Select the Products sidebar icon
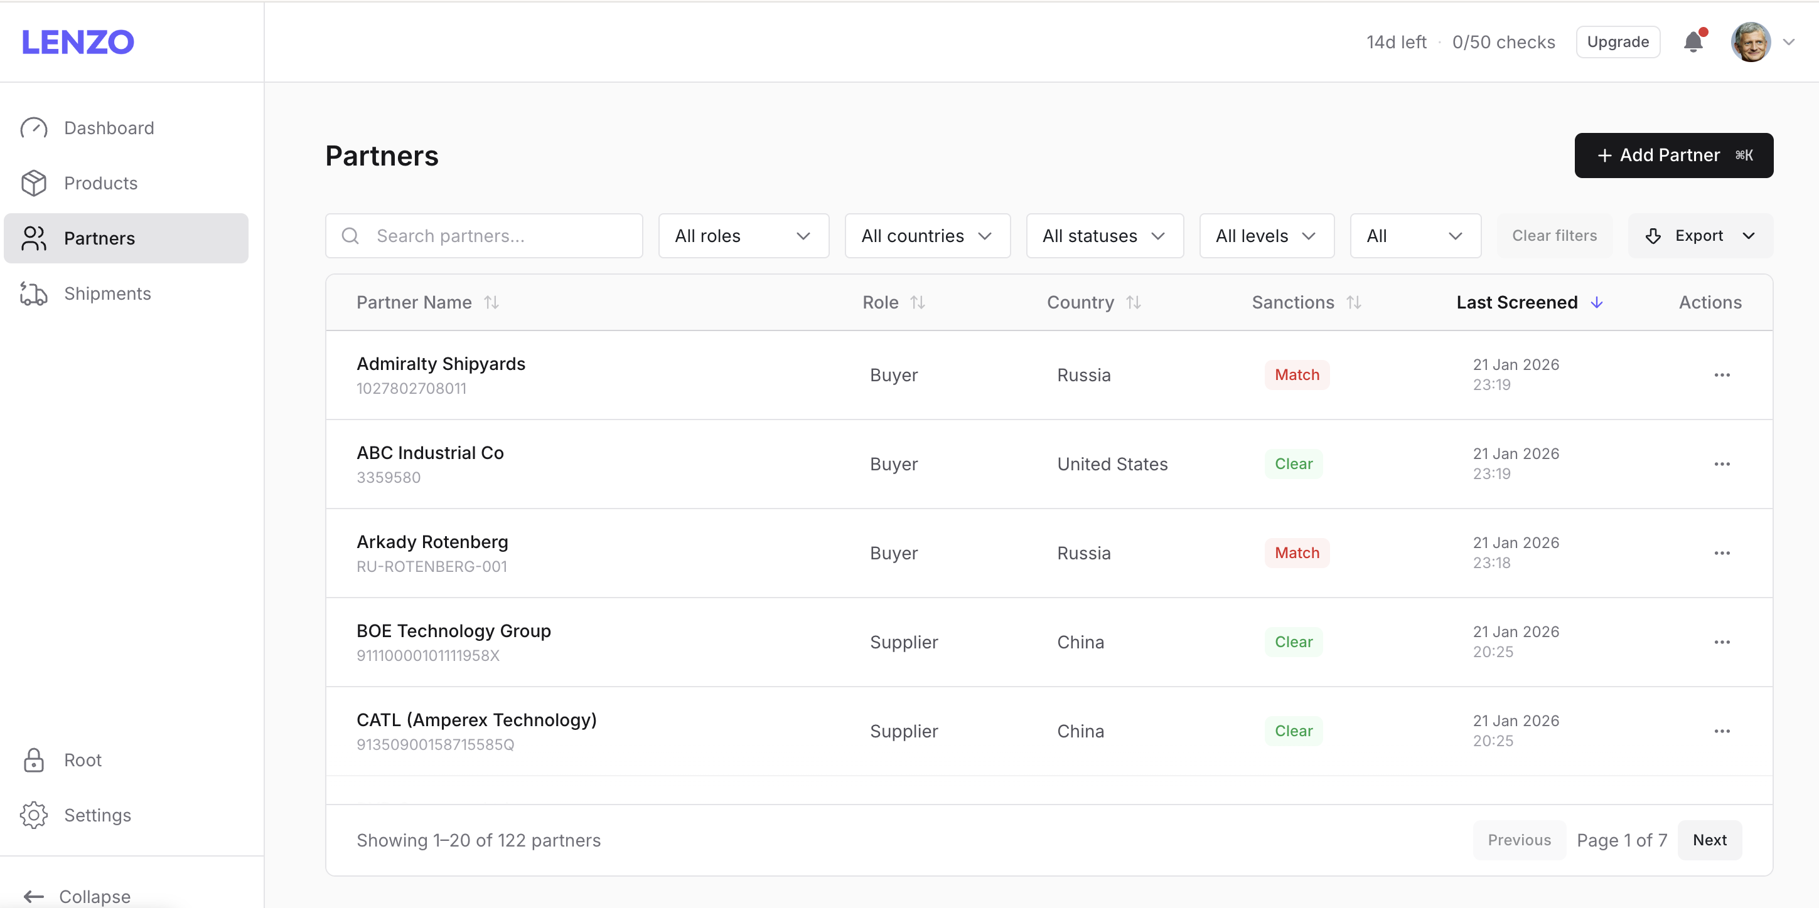Screen dimensions: 1819x908 coord(34,182)
